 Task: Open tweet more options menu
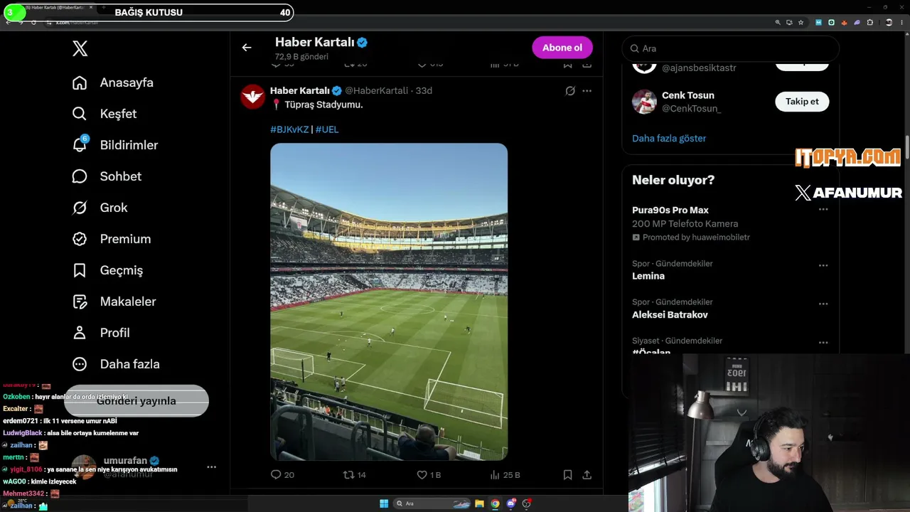coord(587,91)
